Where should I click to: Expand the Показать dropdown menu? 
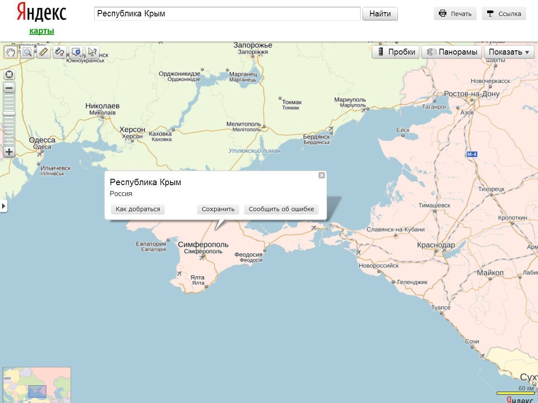tap(509, 52)
